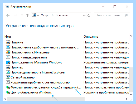Image resolution: width=136 pixels, height=104 pixels.
Task: Minimize the Все категории window
Action: [x=103, y=7]
